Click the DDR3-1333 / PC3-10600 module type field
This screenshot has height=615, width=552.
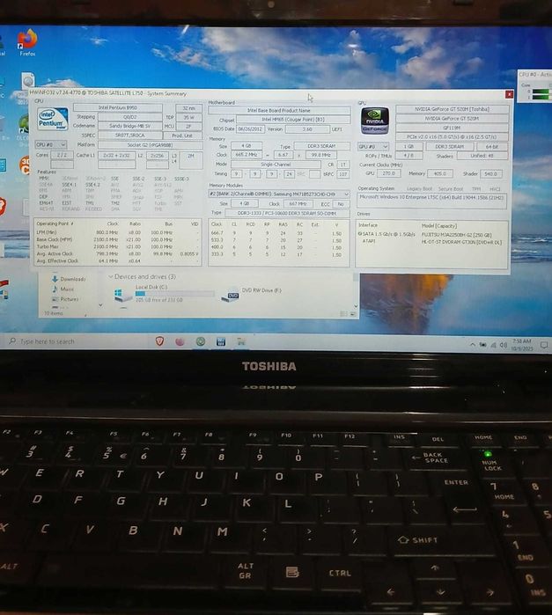(x=287, y=213)
